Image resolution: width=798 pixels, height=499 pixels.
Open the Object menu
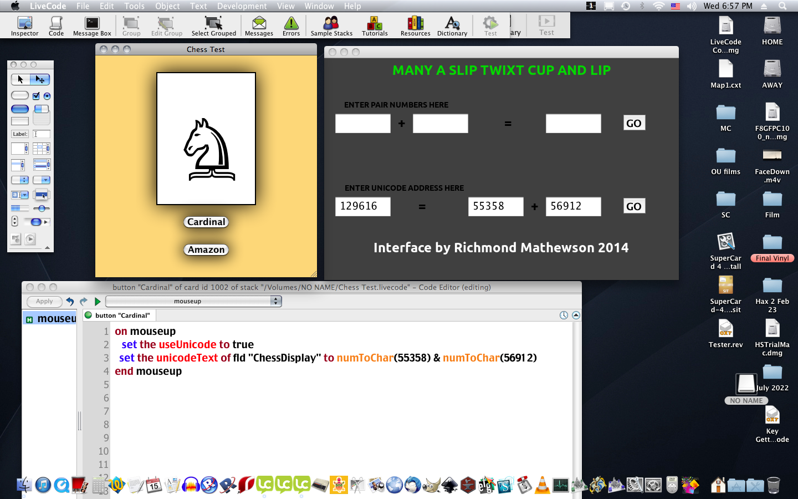[167, 6]
